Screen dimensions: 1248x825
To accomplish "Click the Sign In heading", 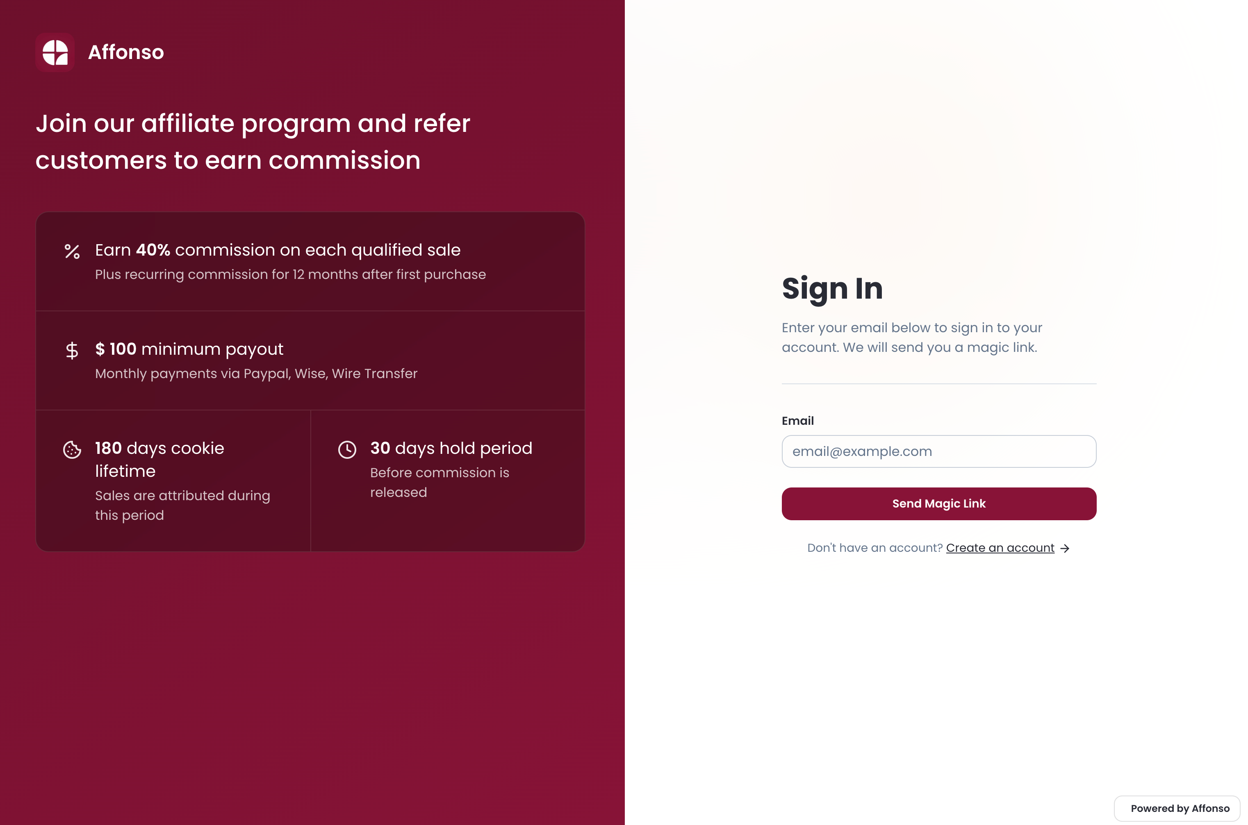I will click(x=832, y=289).
